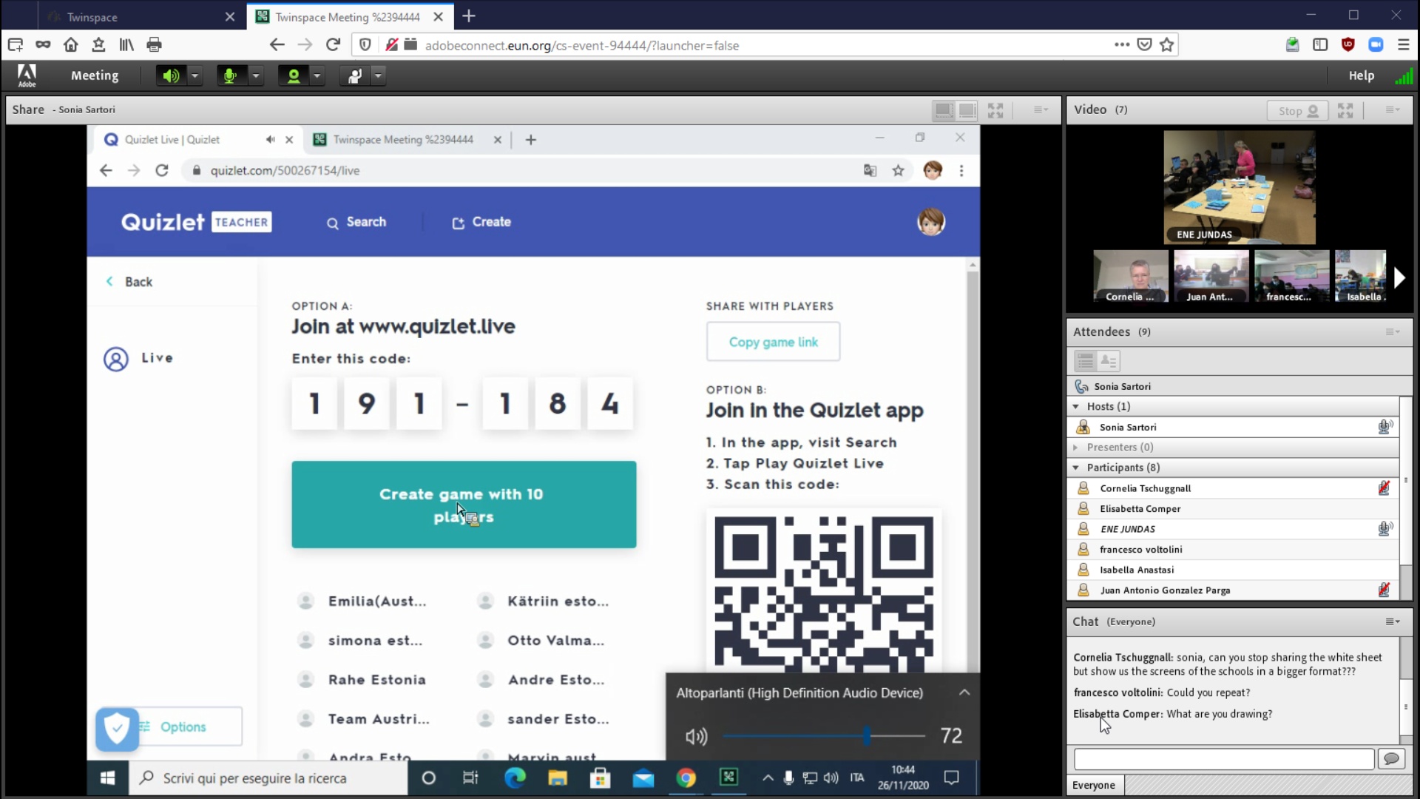Open microphone options dropdown arrow

pyautogui.click(x=256, y=75)
